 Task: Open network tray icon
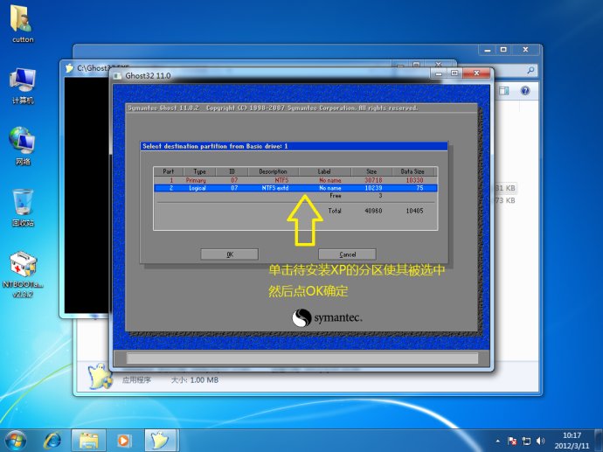[526, 442]
